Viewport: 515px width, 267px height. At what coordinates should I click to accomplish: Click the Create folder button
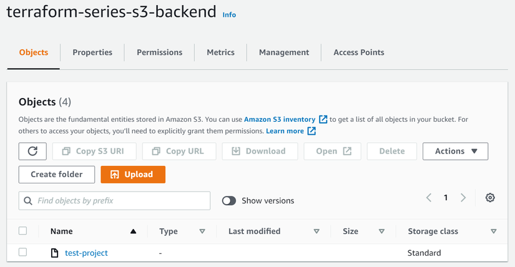pos(56,175)
